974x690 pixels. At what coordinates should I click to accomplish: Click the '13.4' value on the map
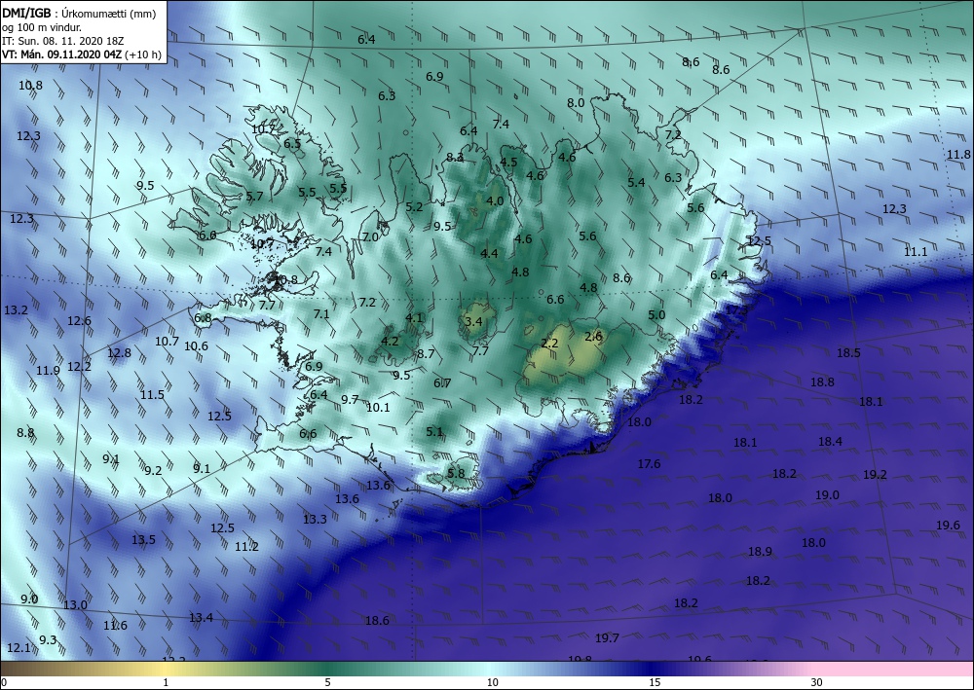(x=202, y=617)
